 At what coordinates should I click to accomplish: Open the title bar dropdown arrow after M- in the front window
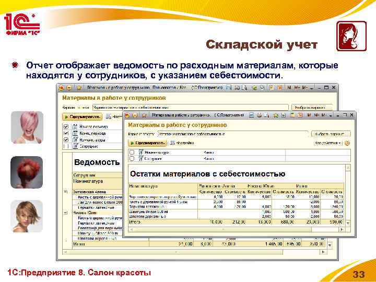click(x=331, y=115)
